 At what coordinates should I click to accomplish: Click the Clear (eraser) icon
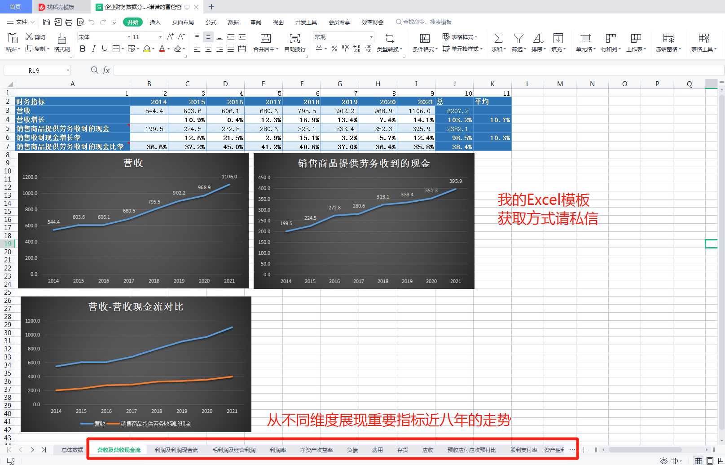[178, 49]
